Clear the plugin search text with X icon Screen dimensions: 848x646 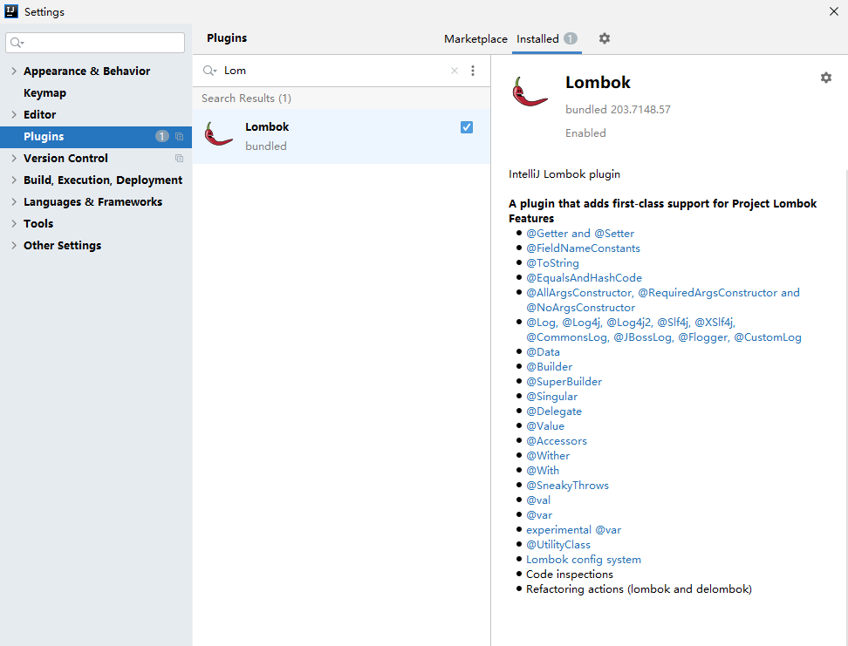click(x=455, y=71)
